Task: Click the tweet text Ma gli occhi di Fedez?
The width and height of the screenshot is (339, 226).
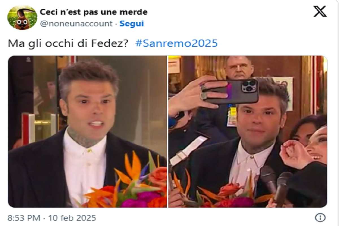Action: point(68,44)
